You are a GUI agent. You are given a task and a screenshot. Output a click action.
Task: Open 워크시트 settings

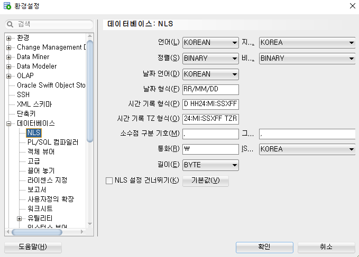click(x=40, y=208)
